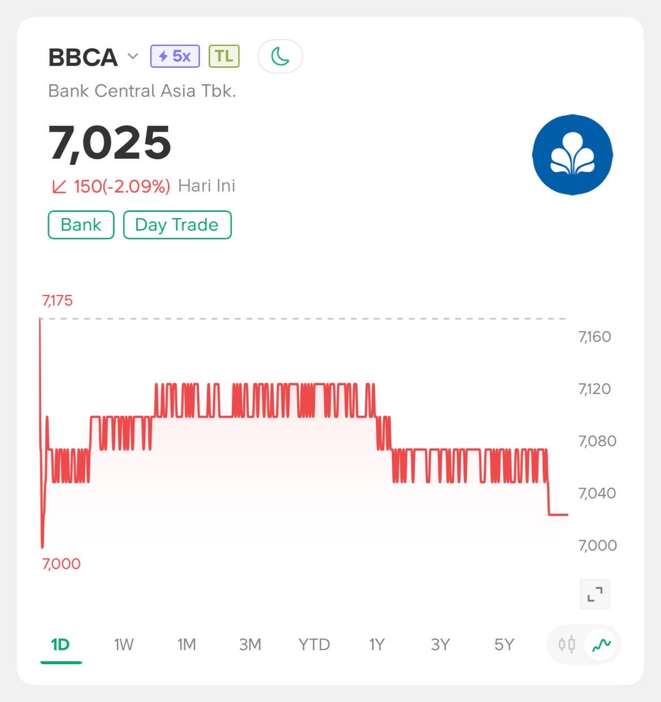View the 3Y chart range

(x=440, y=644)
